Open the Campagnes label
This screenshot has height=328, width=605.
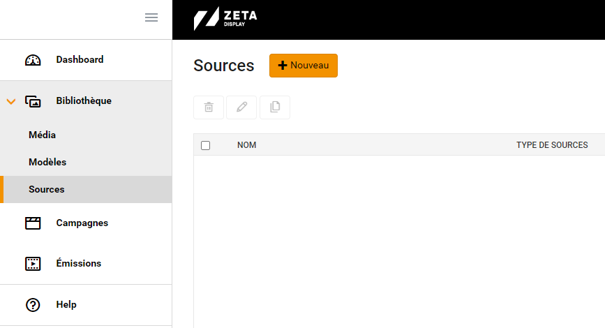(x=82, y=223)
